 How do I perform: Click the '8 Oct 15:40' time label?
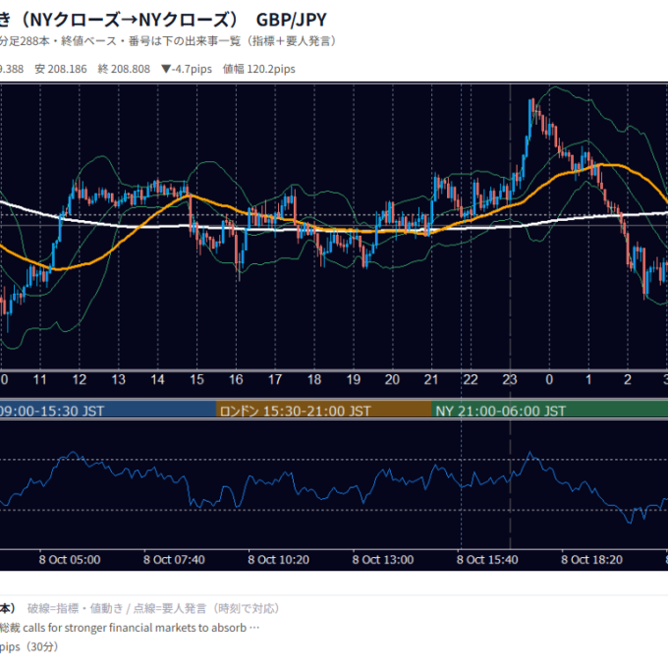pyautogui.click(x=487, y=560)
